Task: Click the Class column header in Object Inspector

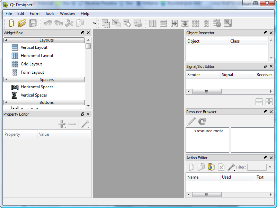Action: pyautogui.click(x=248, y=41)
